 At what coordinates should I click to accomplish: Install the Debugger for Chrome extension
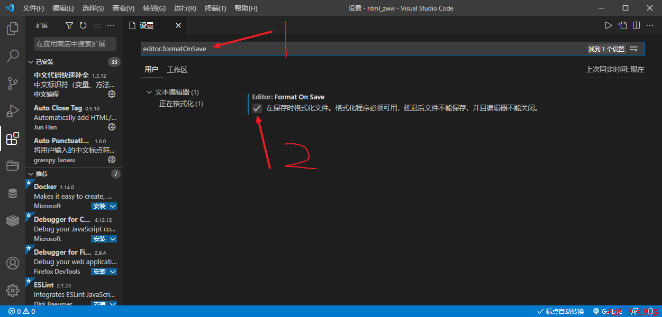99,239
